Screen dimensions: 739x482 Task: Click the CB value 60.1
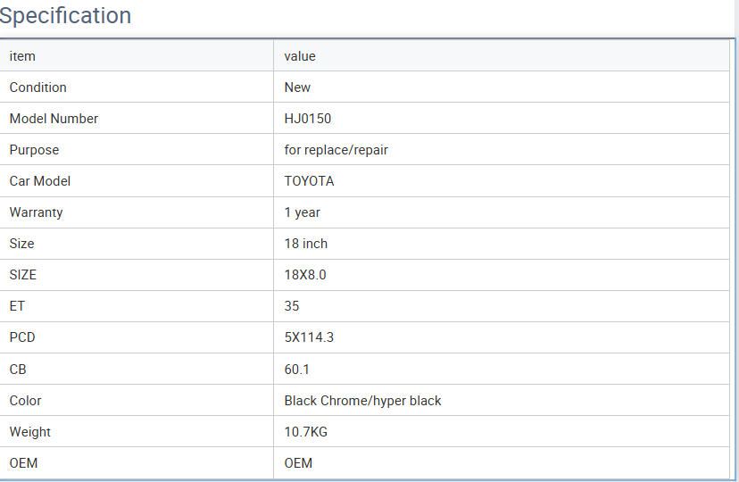tap(296, 369)
